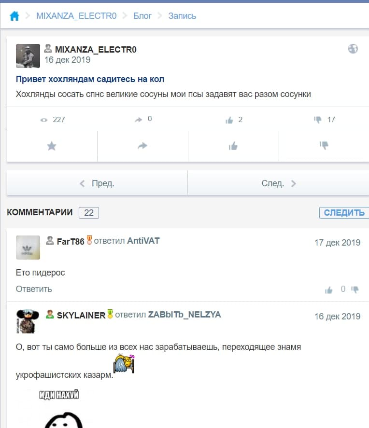Open post title Привет хохляндам
The height and width of the screenshot is (428, 369).
click(x=90, y=79)
